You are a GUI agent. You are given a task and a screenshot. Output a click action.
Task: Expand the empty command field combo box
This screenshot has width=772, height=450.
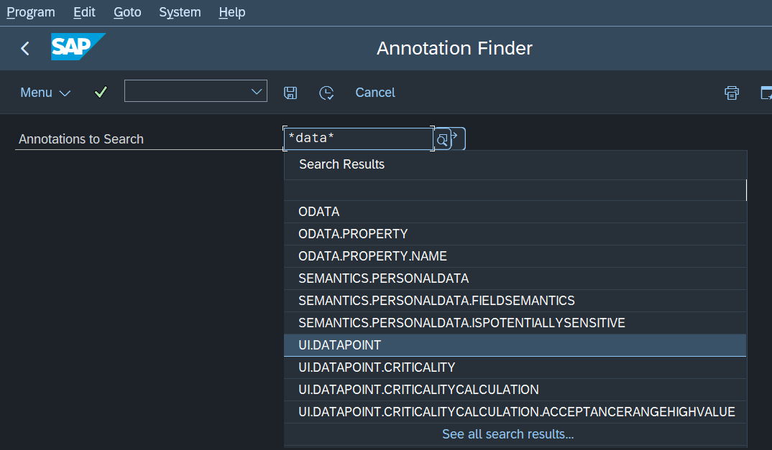(256, 91)
